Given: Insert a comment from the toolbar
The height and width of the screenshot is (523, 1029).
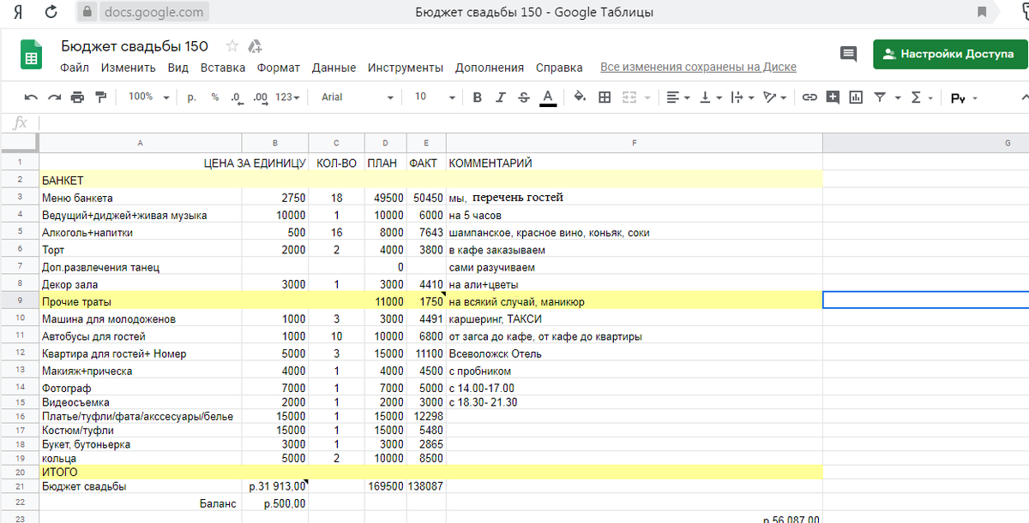Looking at the screenshot, I should click(833, 98).
